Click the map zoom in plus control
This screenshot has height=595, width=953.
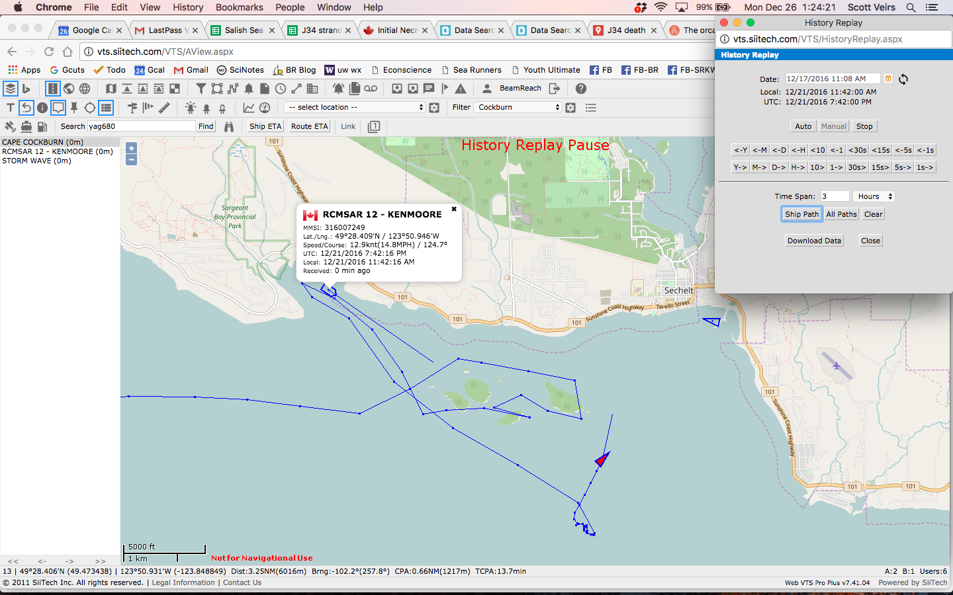(131, 148)
